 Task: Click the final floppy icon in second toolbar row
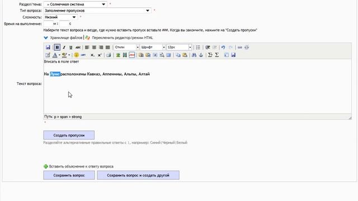point(233,55)
